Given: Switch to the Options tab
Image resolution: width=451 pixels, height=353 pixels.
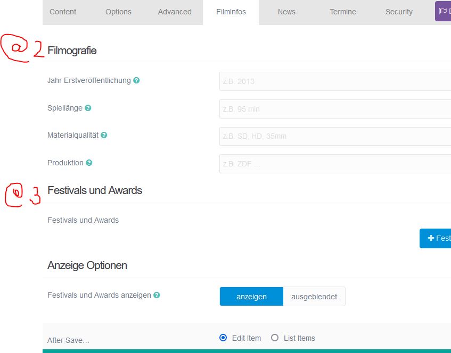Looking at the screenshot, I should click(x=118, y=12).
